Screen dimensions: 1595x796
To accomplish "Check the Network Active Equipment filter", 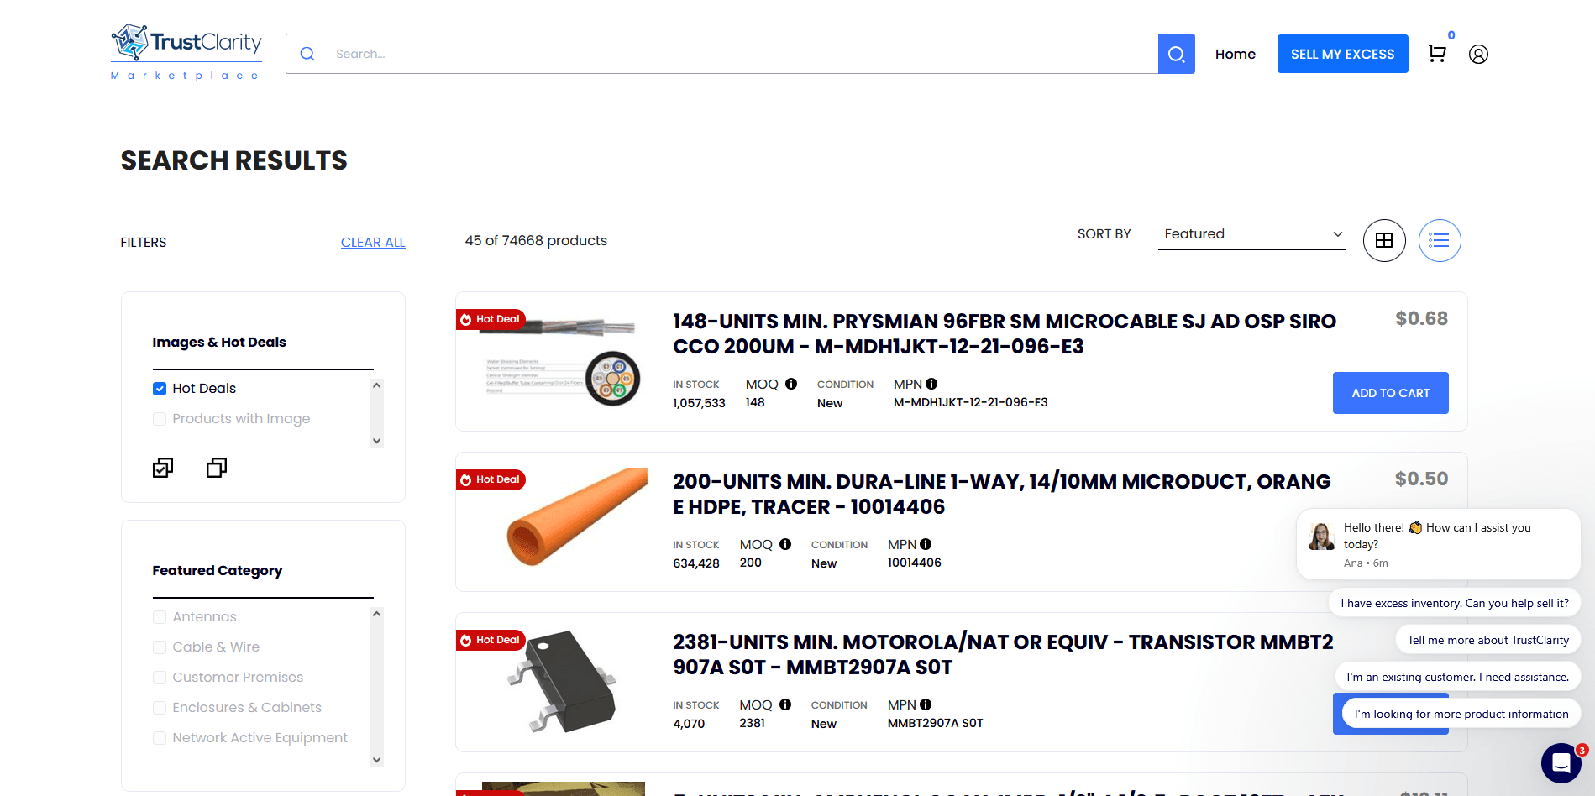I will [x=160, y=737].
